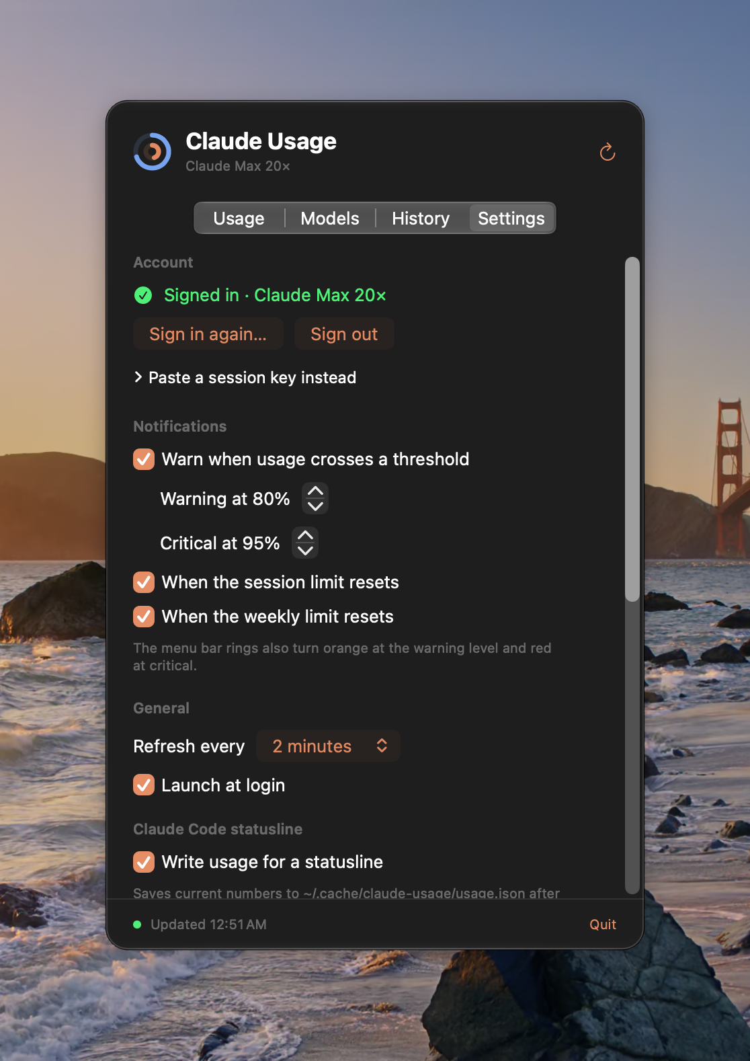750x1061 pixels.
Task: Increase the Warning at 80% stepper
Action: pos(315,491)
